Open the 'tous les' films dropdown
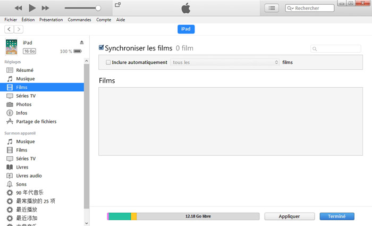Screen dimensions: 372x226 click(x=225, y=62)
